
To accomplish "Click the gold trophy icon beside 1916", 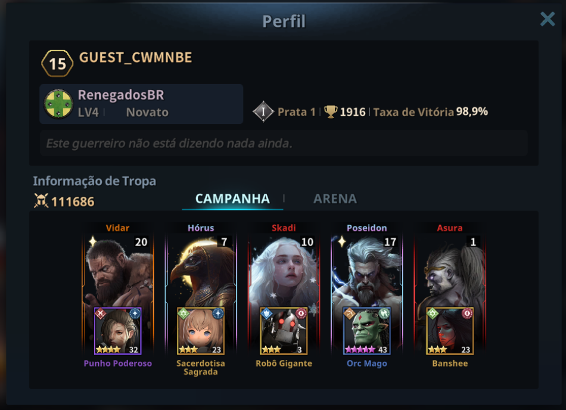I will click(331, 111).
